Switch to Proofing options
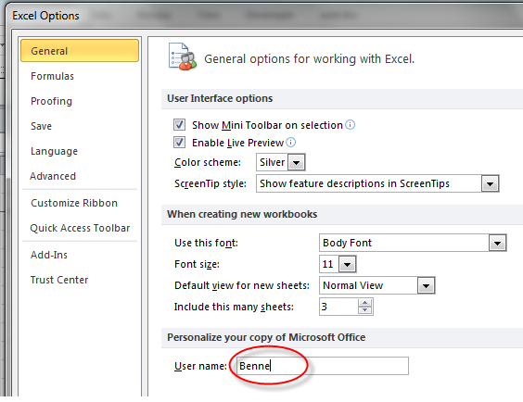The width and height of the screenshot is (523, 402). [51, 101]
